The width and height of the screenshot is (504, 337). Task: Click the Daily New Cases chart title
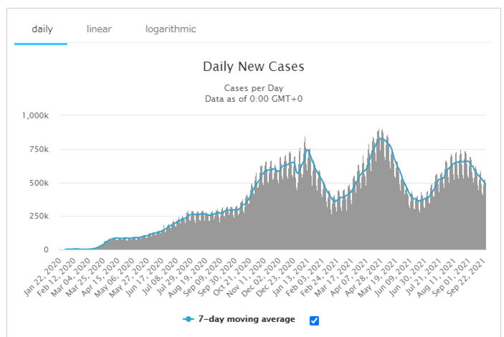click(253, 67)
